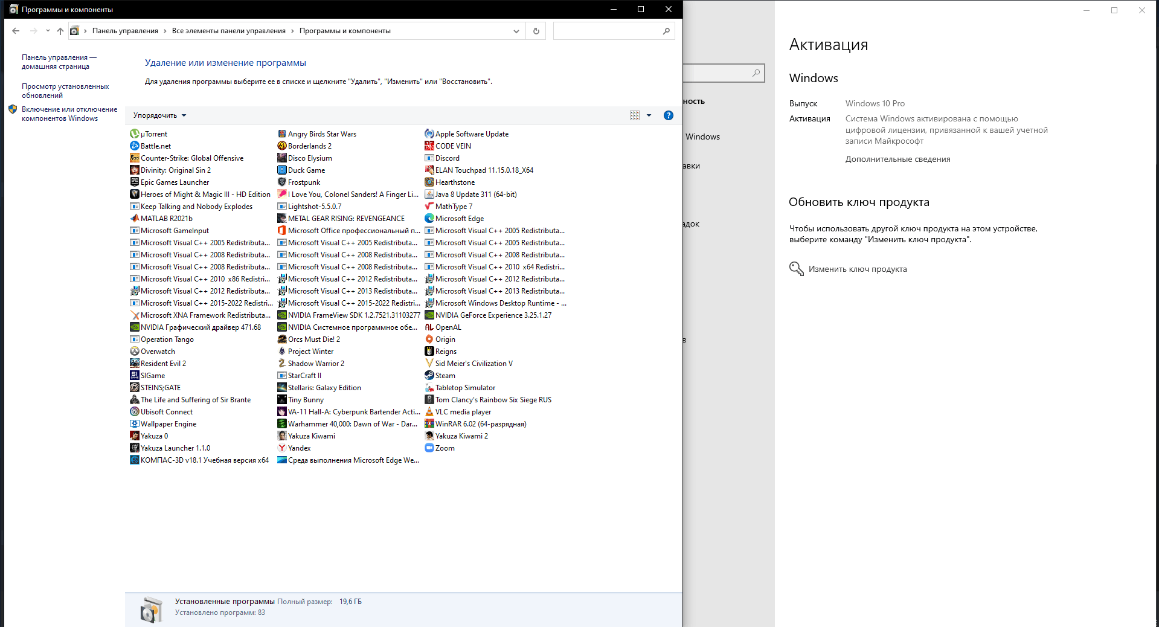The width and height of the screenshot is (1159, 627).
Task: Select NVIDIA GeForce Experience 3.25.1.27 entry
Action: pyautogui.click(x=489, y=315)
